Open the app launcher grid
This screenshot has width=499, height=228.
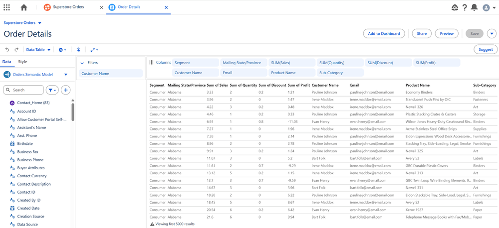tap(6, 7)
